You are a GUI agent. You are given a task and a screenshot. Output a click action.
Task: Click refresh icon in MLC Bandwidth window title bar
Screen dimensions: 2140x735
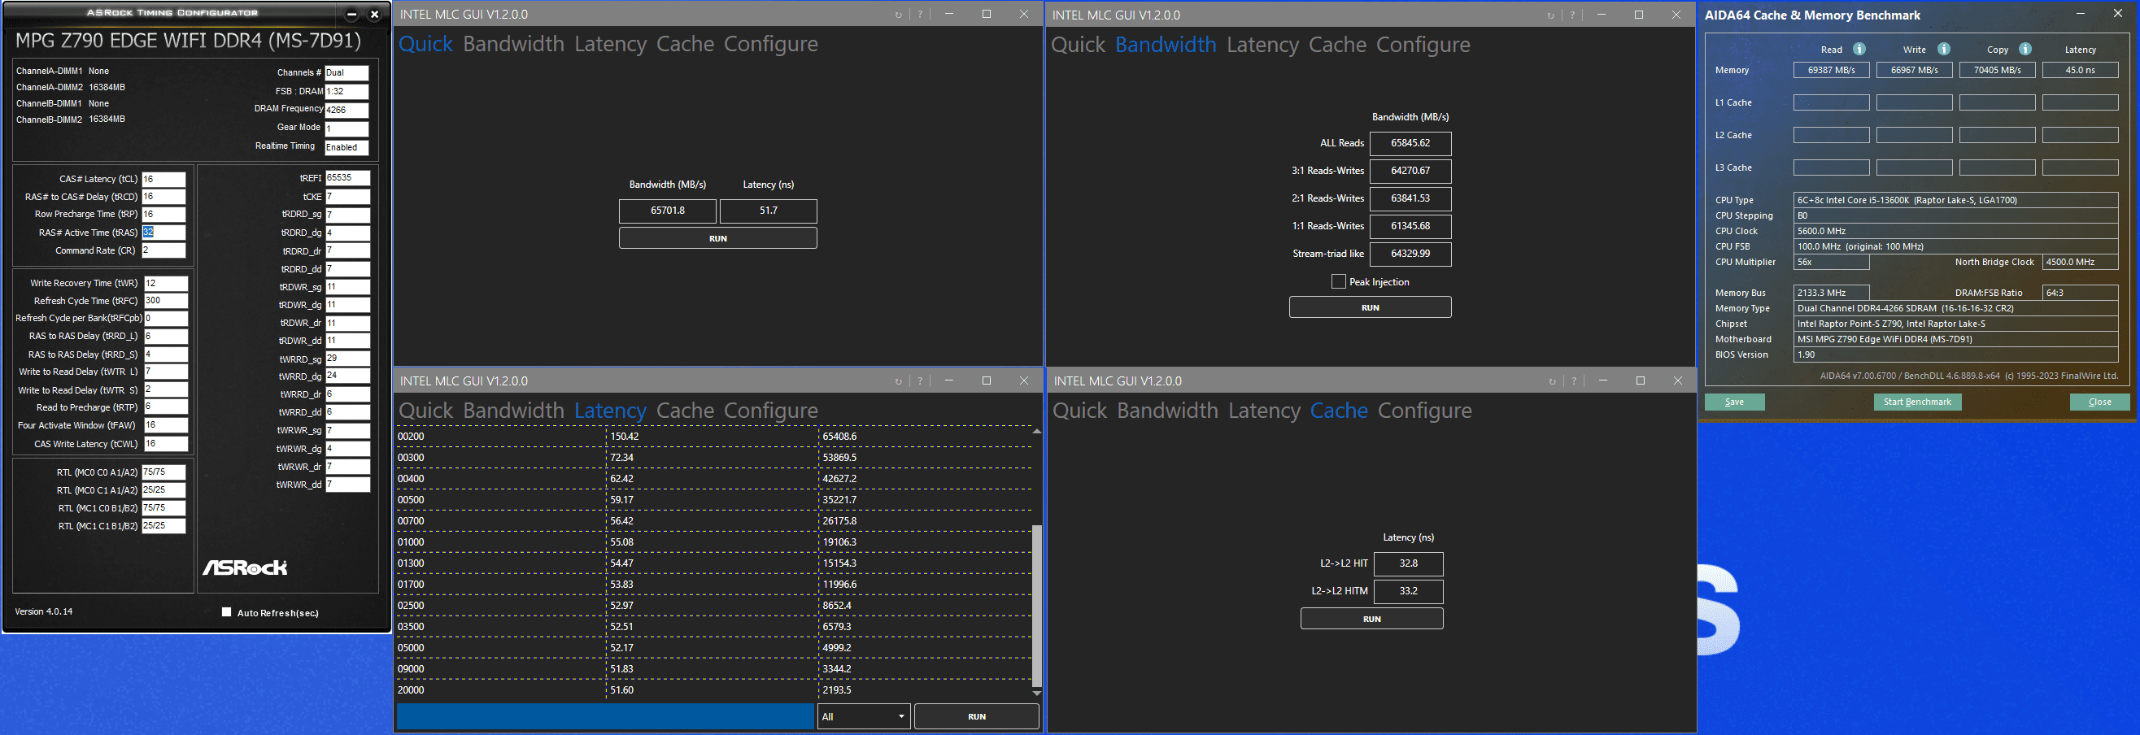pyautogui.click(x=1550, y=15)
